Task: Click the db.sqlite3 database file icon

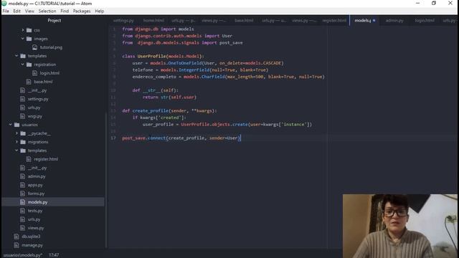Action: click(x=16, y=236)
